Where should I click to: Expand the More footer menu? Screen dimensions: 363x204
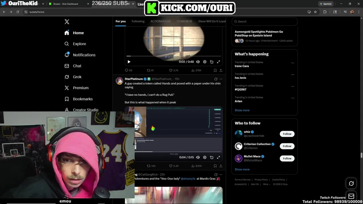coord(266,184)
